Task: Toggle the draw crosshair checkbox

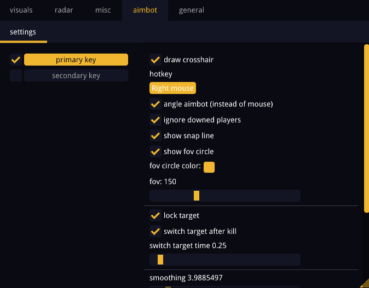Action: (155, 60)
